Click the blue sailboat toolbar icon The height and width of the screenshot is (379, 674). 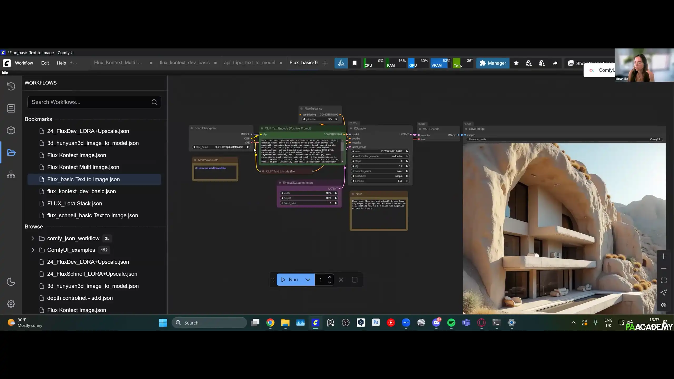pos(341,63)
